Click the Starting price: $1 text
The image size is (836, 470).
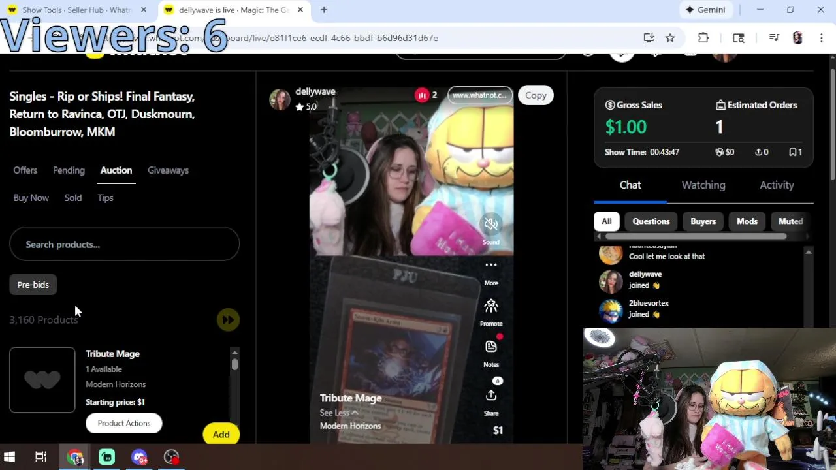point(115,402)
